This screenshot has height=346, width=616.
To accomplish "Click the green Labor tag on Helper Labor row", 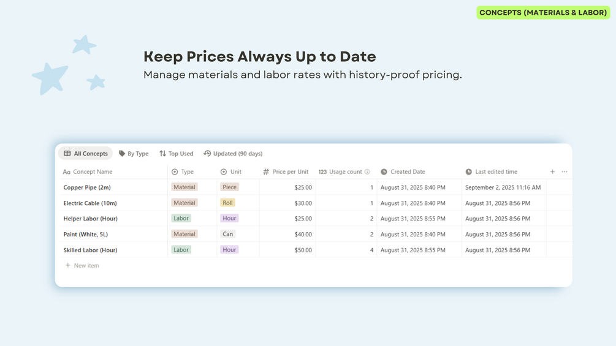I will (x=181, y=219).
